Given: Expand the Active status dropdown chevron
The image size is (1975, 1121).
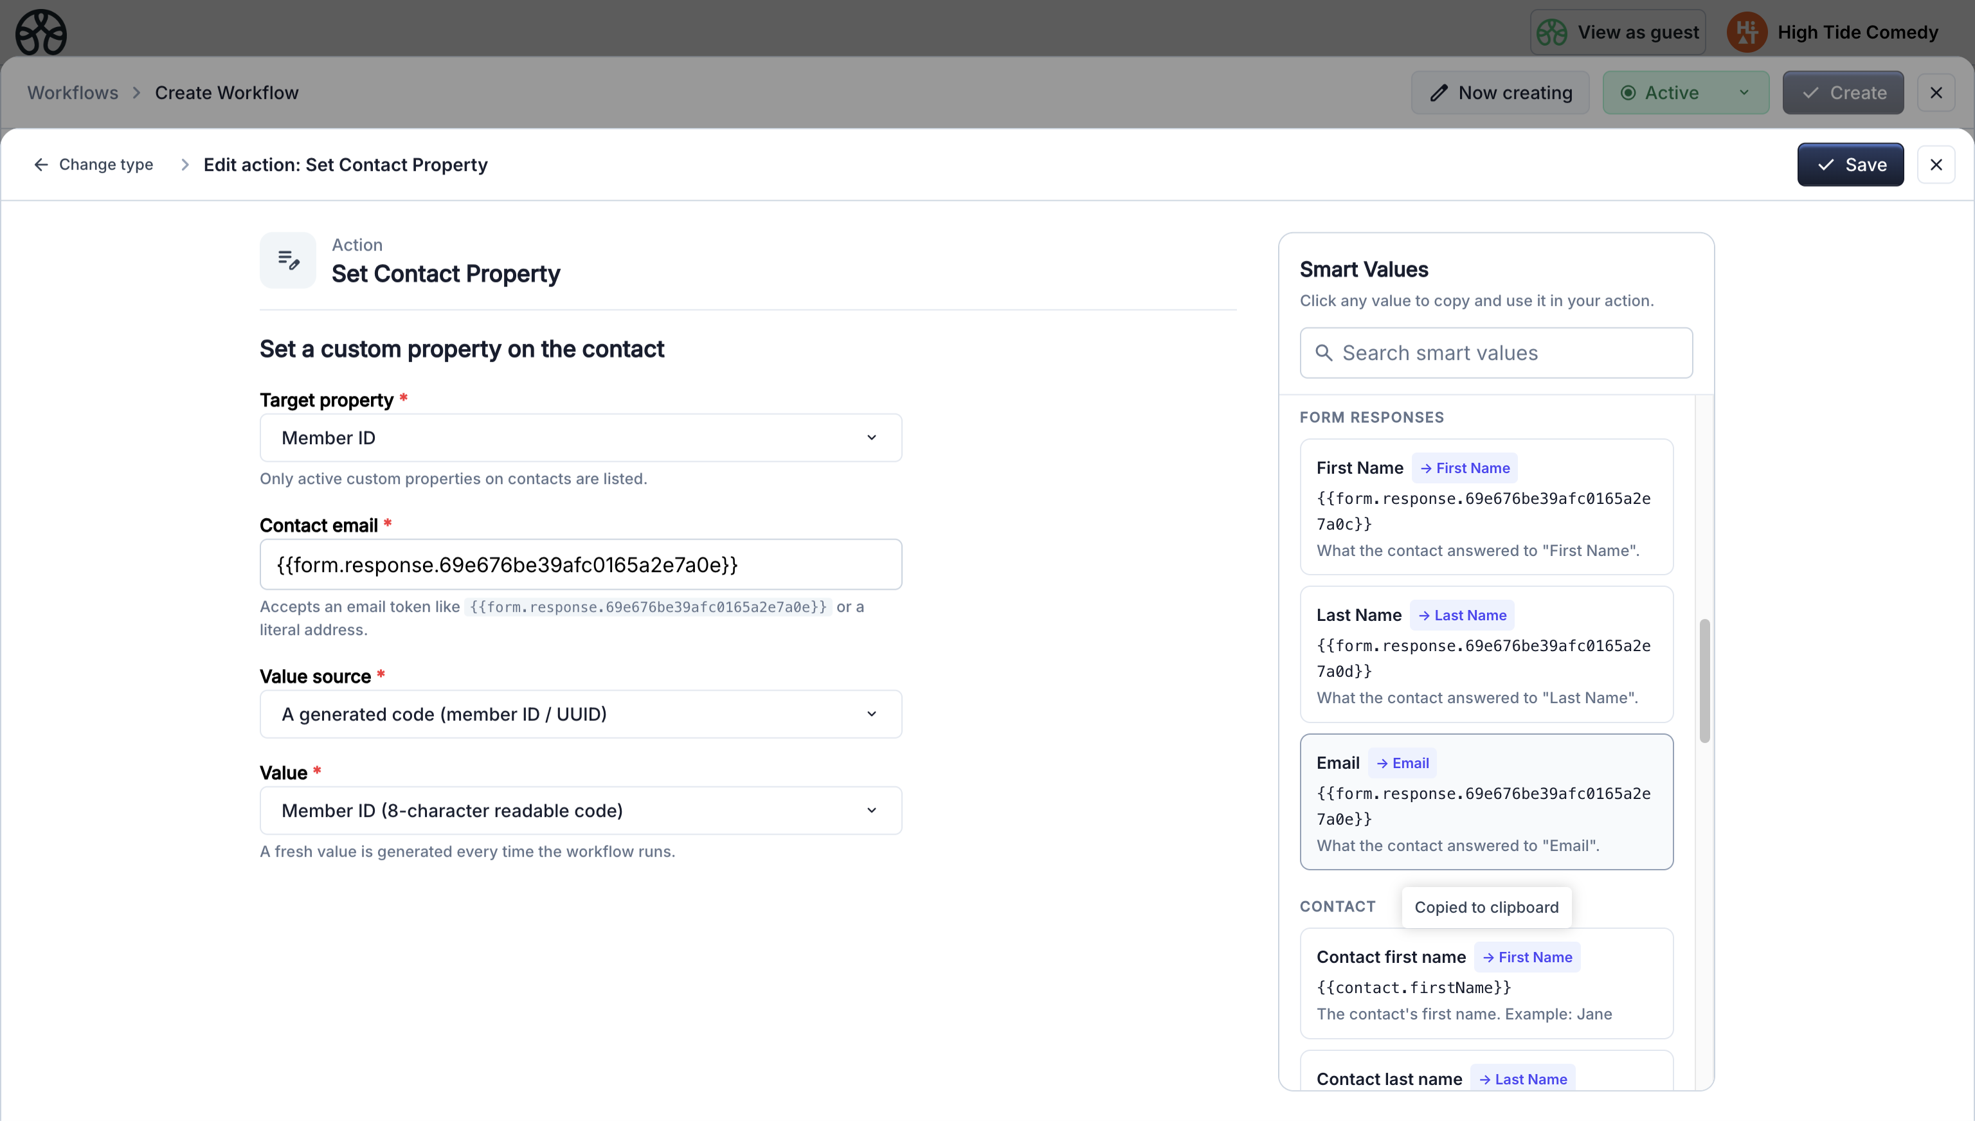Looking at the screenshot, I should point(1745,93).
